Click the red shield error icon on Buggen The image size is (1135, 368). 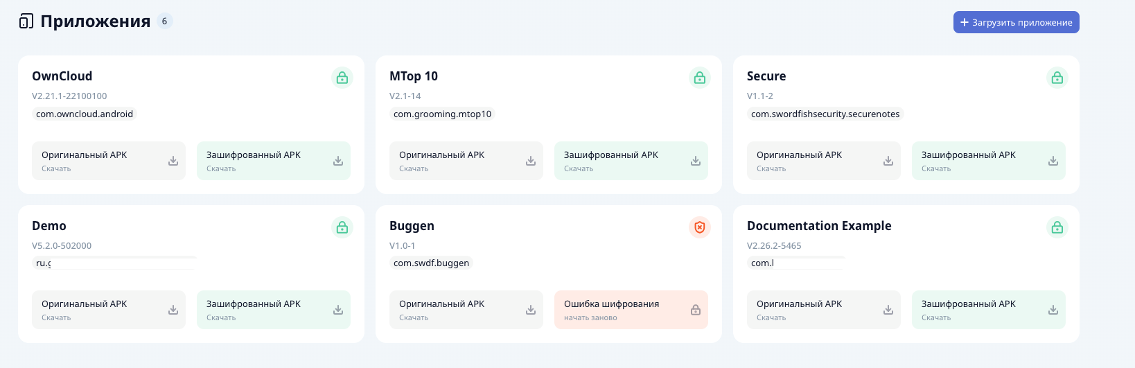click(x=700, y=227)
